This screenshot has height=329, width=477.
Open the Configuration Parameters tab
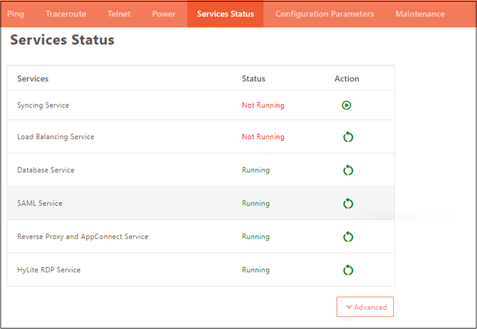click(x=324, y=14)
